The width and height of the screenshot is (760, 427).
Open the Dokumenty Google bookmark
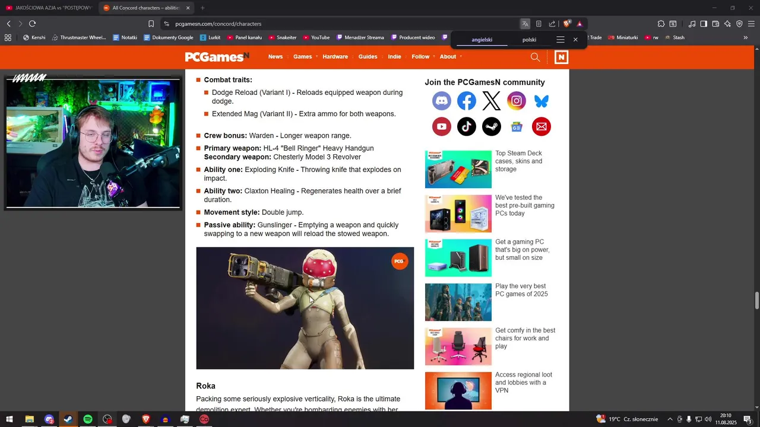click(x=169, y=37)
